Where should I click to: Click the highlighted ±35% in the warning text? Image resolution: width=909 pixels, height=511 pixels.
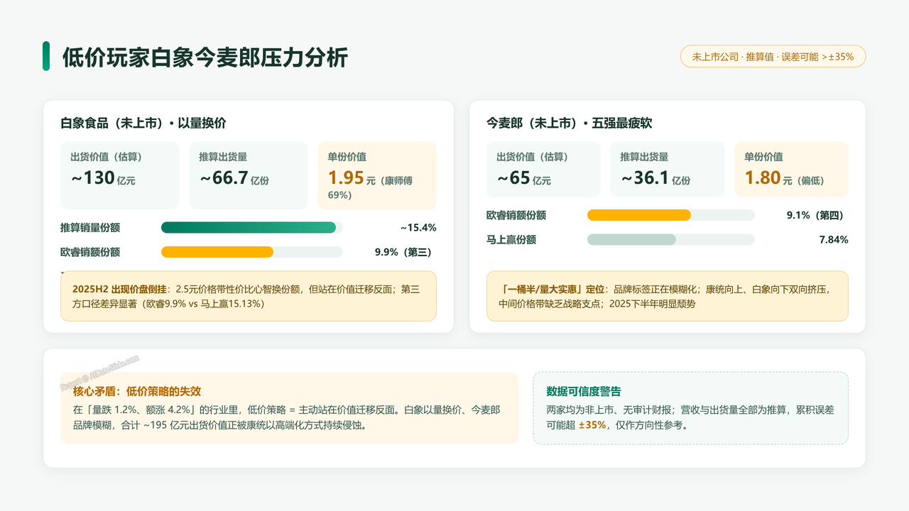pos(592,425)
